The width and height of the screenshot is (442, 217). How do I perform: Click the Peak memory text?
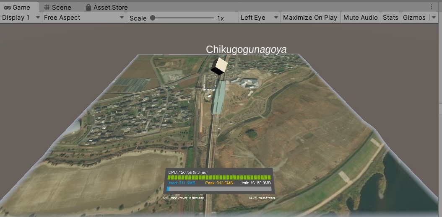pos(219,183)
